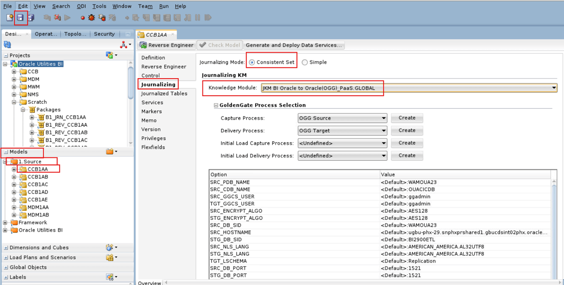The width and height of the screenshot is (564, 285).
Task: Switch to Topology navigator tab
Action: 75,34
